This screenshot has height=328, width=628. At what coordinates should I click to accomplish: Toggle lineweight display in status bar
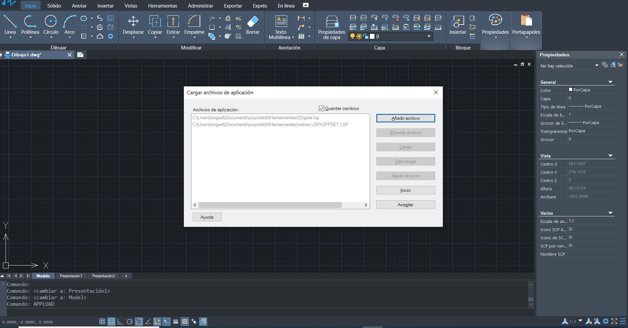coord(176,321)
